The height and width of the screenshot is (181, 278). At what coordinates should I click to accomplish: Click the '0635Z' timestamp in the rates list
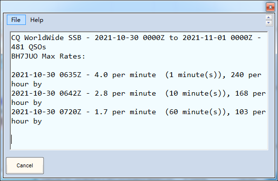coord(70,75)
